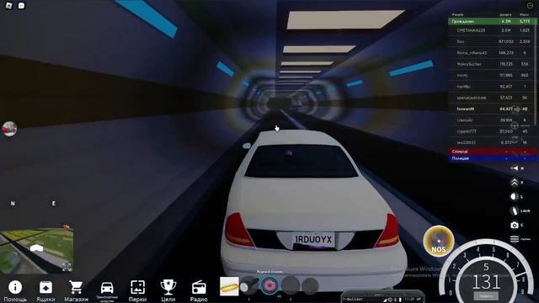Screen dimensions: 539x303
Task: Click the button under the speedometer
Action: 486,295
